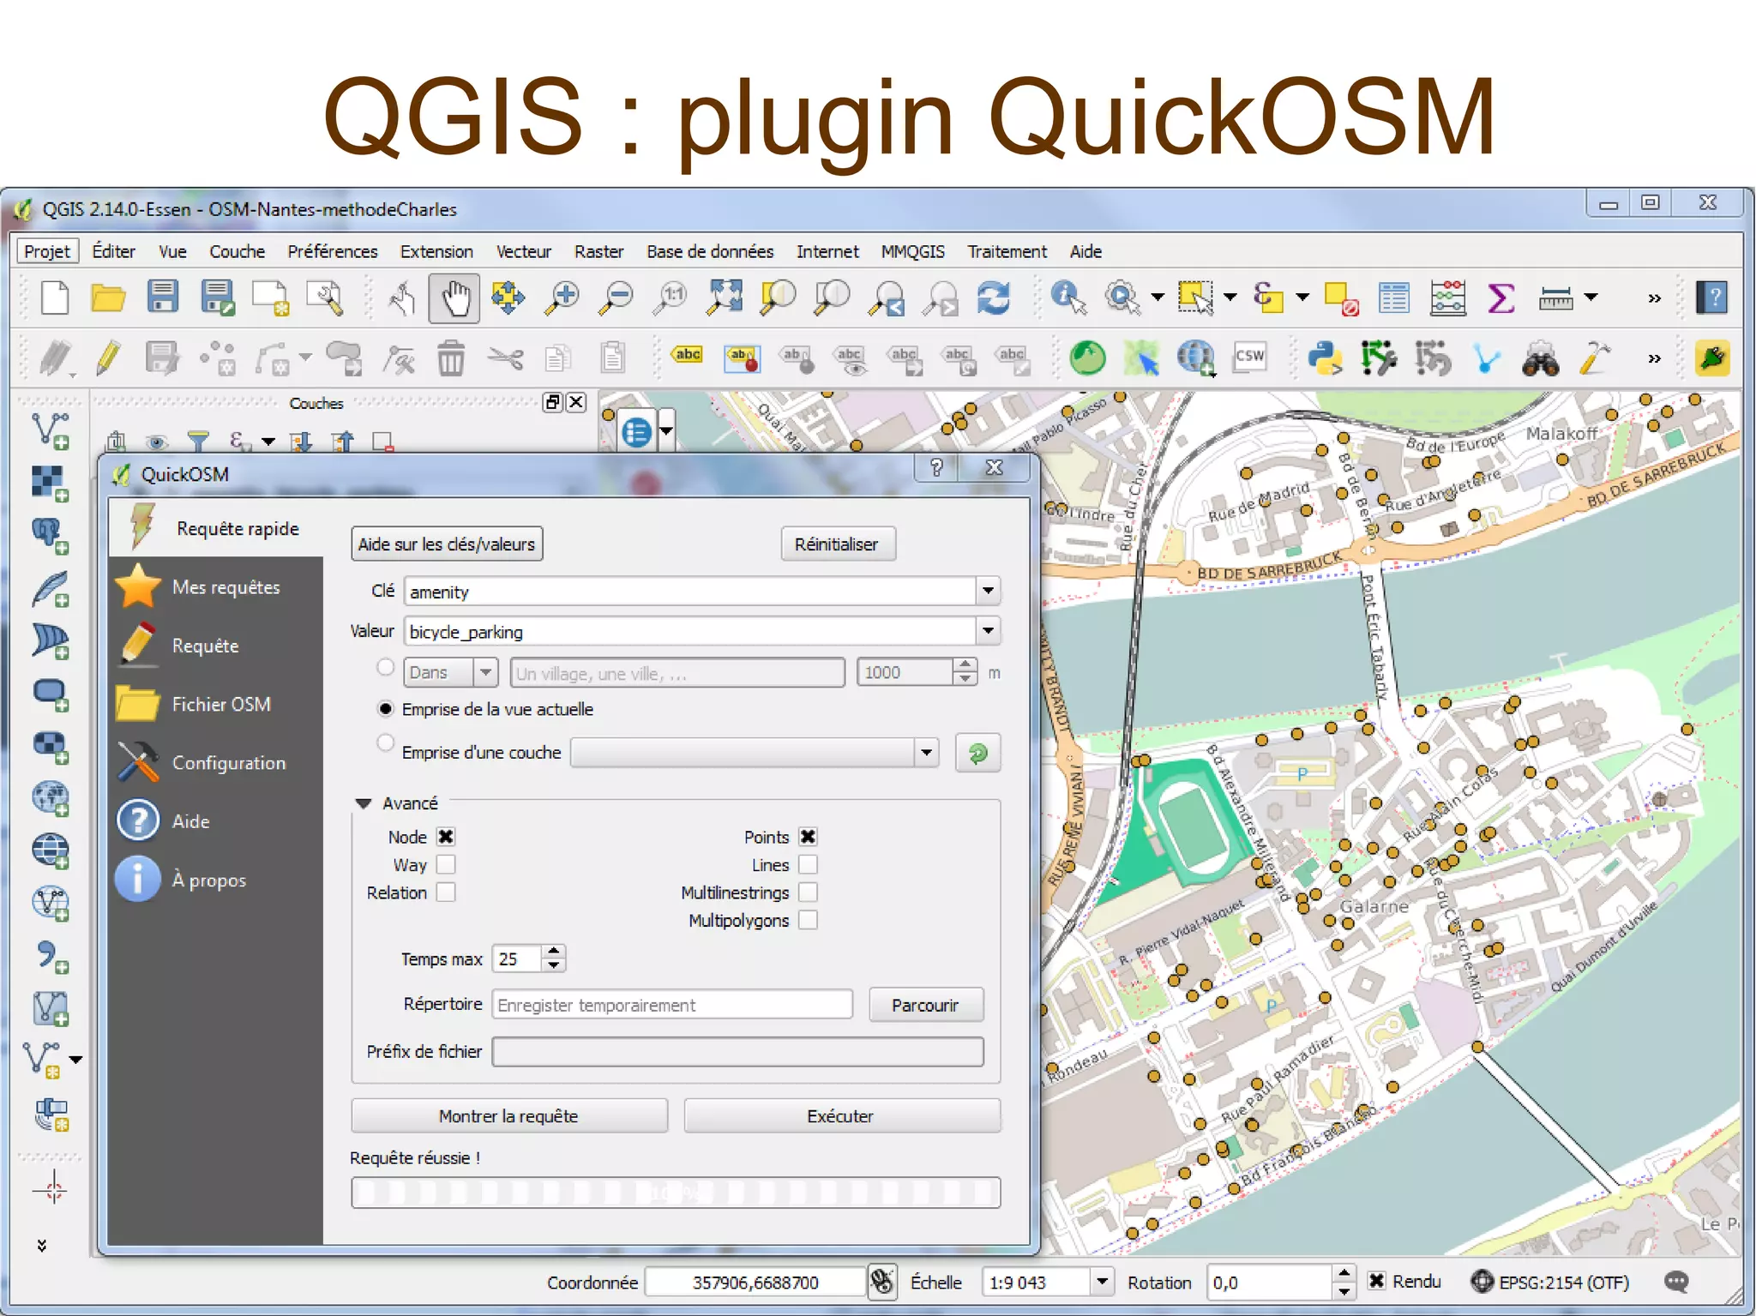Image resolution: width=1756 pixels, height=1316 pixels.
Task: Expand the first toolbar overflow chevron
Action: [x=1654, y=298]
